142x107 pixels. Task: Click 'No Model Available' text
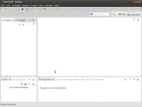[19, 87]
